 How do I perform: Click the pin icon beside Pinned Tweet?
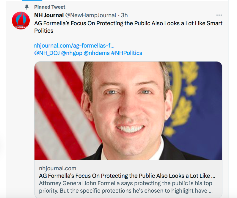pyautogui.click(x=27, y=7)
